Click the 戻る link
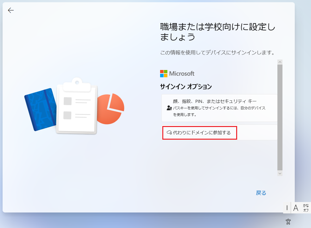Screen dimensions: 311x228 261,193
